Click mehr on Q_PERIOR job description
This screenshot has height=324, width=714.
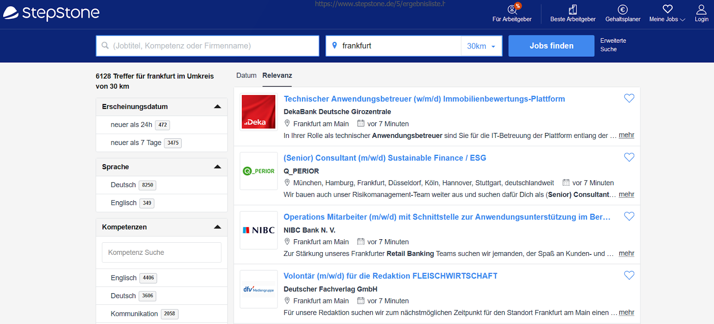tap(626, 195)
